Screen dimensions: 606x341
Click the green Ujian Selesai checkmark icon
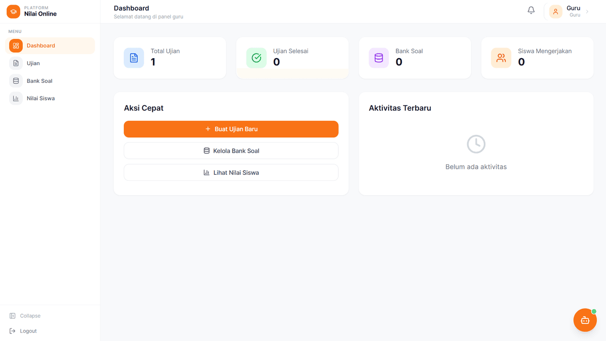pos(256,58)
